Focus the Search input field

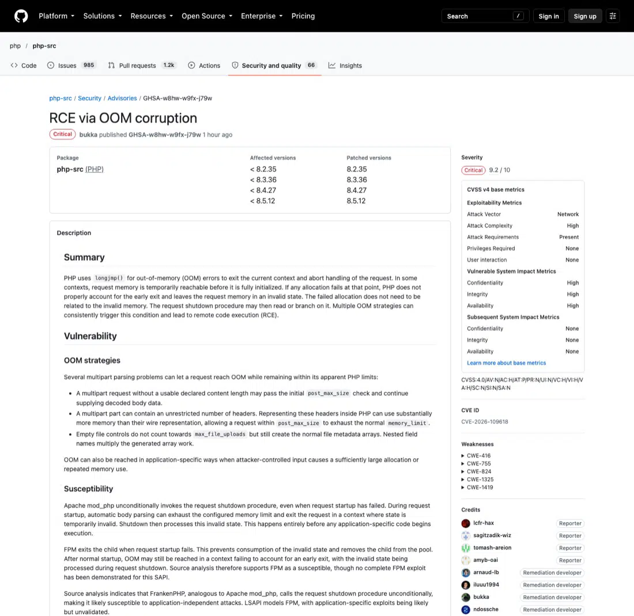[485, 16]
